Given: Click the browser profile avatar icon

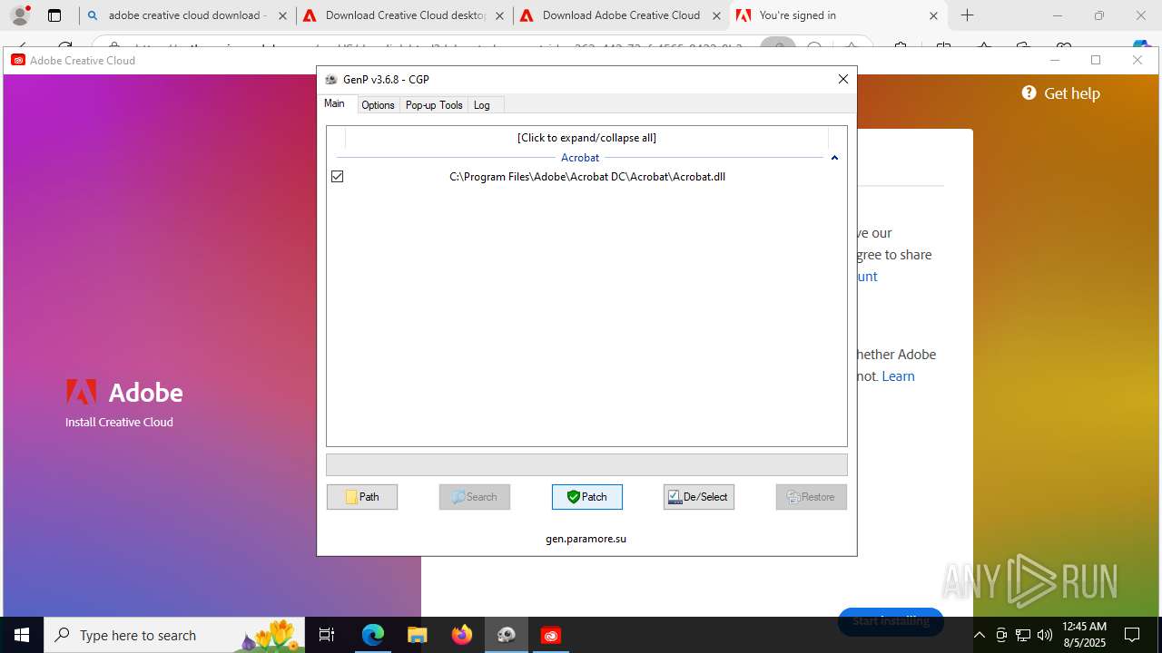Looking at the screenshot, I should [x=20, y=15].
